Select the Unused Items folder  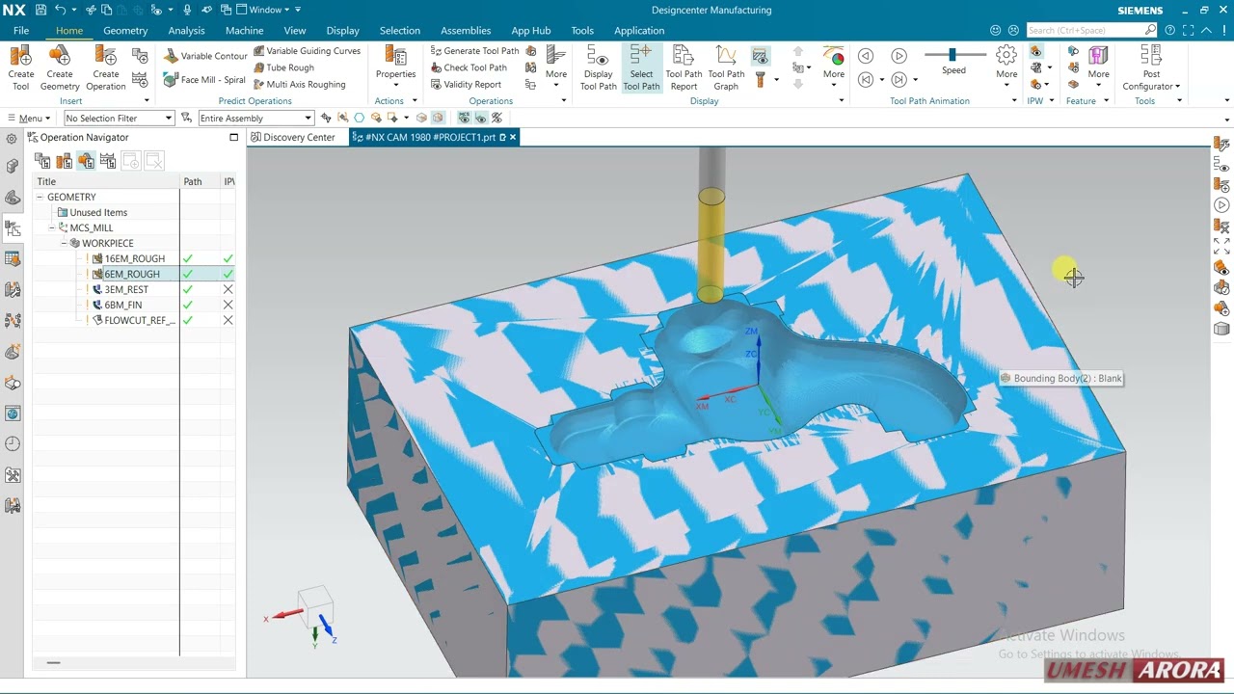(98, 212)
